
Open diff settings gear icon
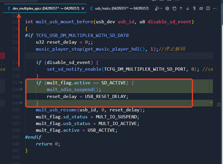(x=167, y=8)
